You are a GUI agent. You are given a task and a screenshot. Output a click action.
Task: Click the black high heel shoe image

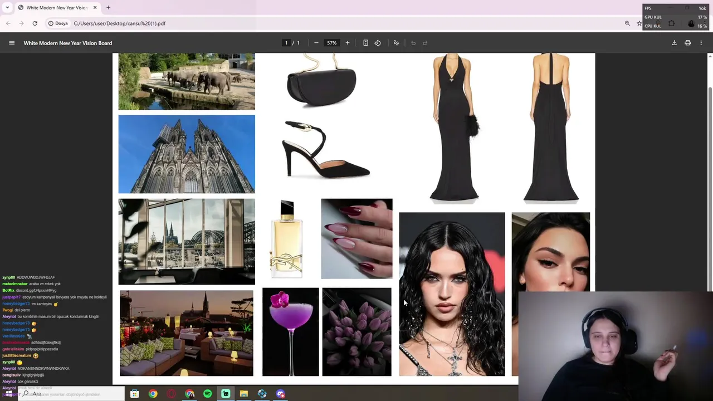tap(326, 149)
